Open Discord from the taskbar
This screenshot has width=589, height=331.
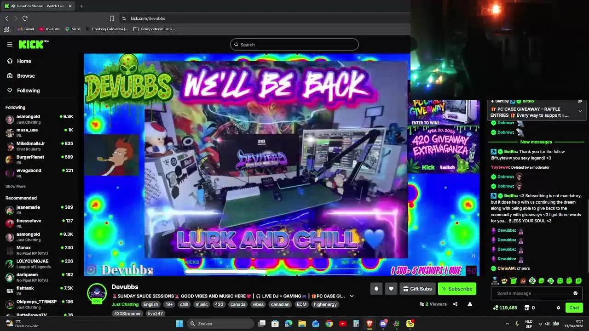(383, 324)
